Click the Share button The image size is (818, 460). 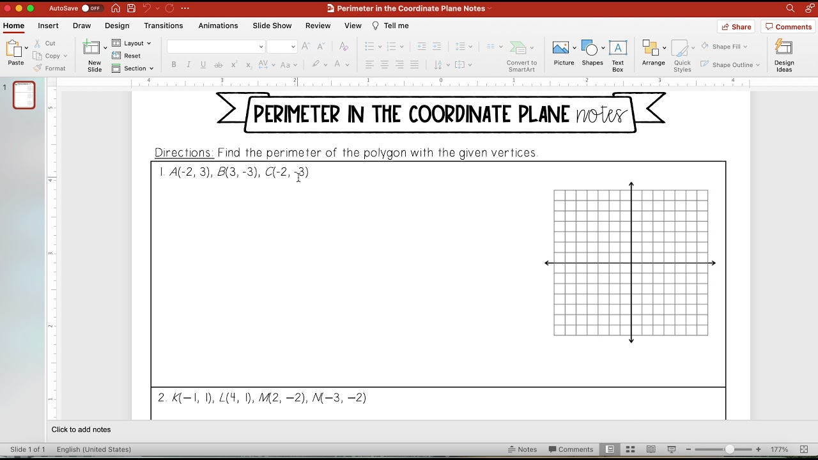coord(736,27)
